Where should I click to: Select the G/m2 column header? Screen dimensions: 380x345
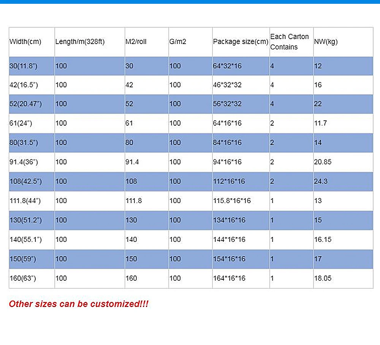coord(178,42)
